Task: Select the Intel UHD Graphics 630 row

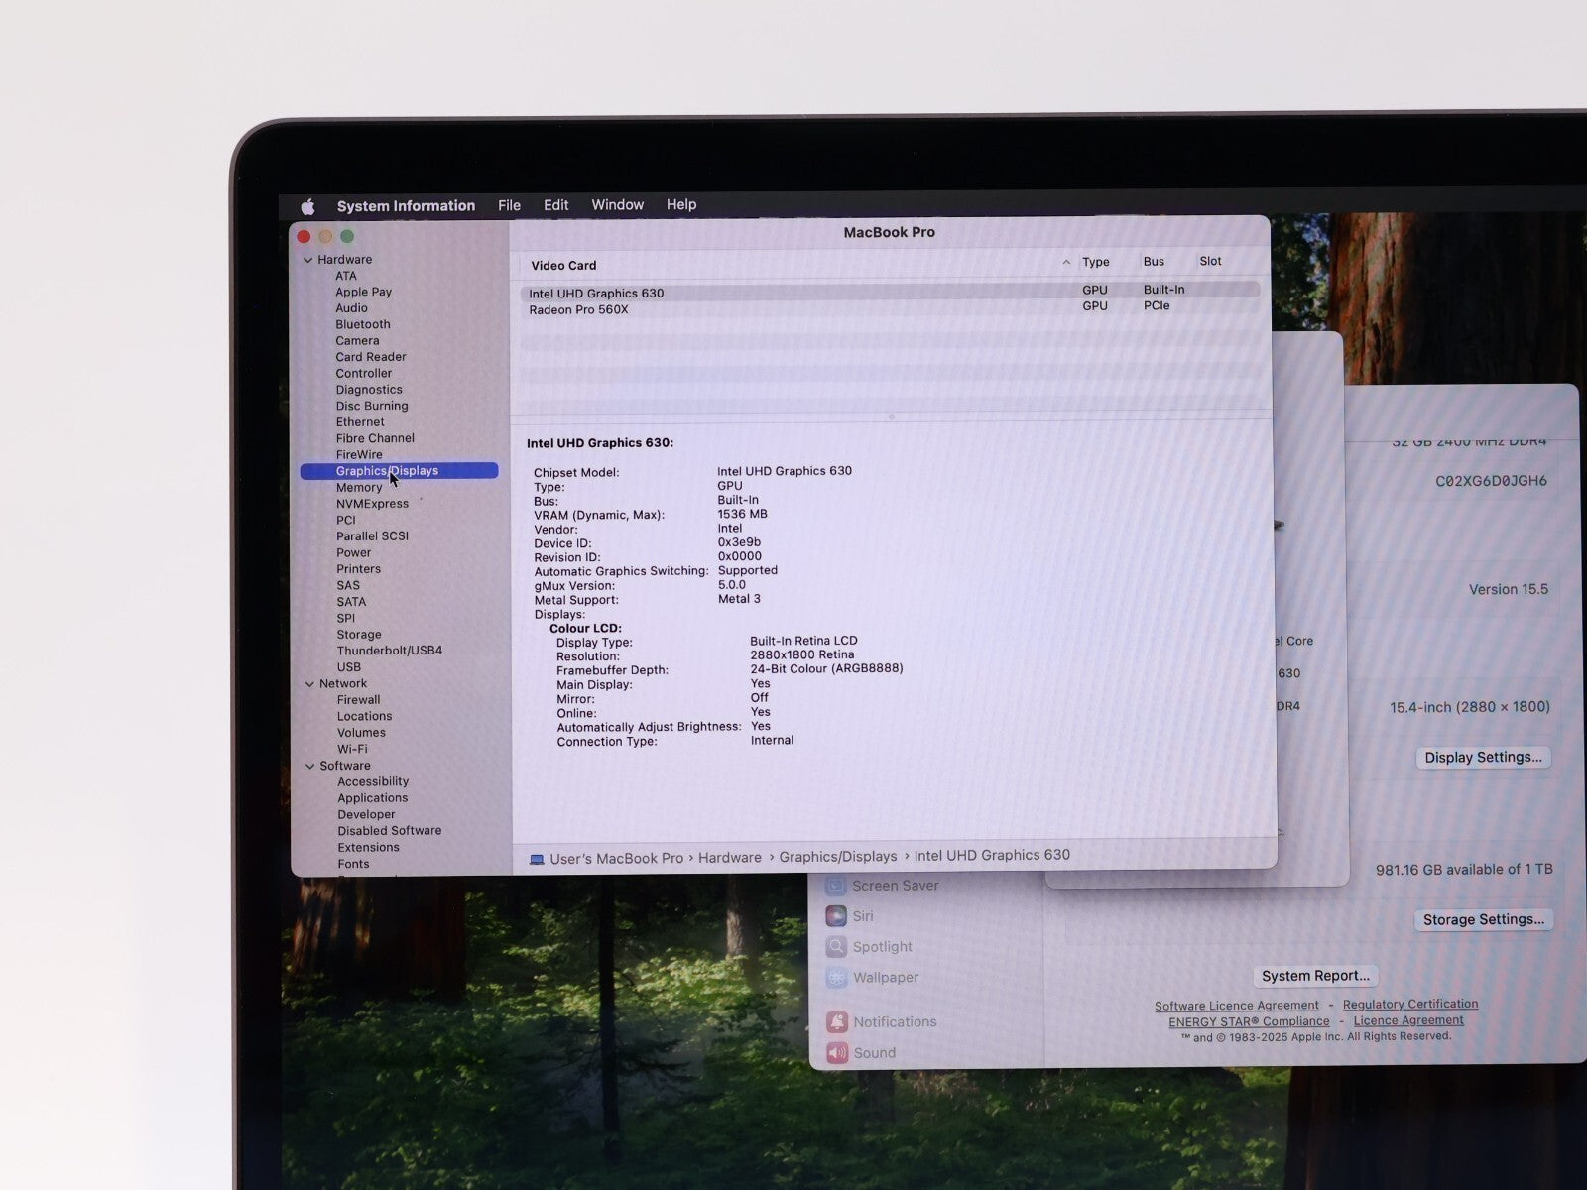Action: 890,292
